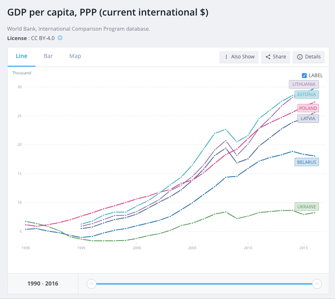Viewport: 335px width, 299px height.
Task: Click the Estonia series label
Action: pos(306,94)
